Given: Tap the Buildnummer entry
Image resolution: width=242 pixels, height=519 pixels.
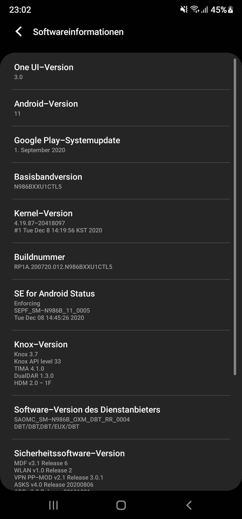Looking at the screenshot, I should click(121, 261).
